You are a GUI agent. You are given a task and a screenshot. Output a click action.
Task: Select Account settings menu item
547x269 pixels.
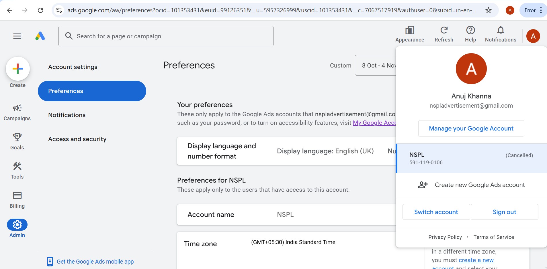point(73,67)
